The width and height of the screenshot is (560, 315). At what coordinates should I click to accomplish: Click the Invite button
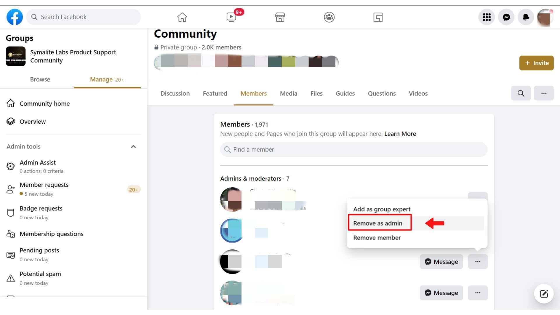pos(536,63)
